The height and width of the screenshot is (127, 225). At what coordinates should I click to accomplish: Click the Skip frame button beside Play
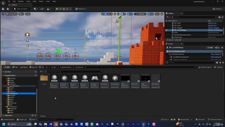(x=60, y=9)
